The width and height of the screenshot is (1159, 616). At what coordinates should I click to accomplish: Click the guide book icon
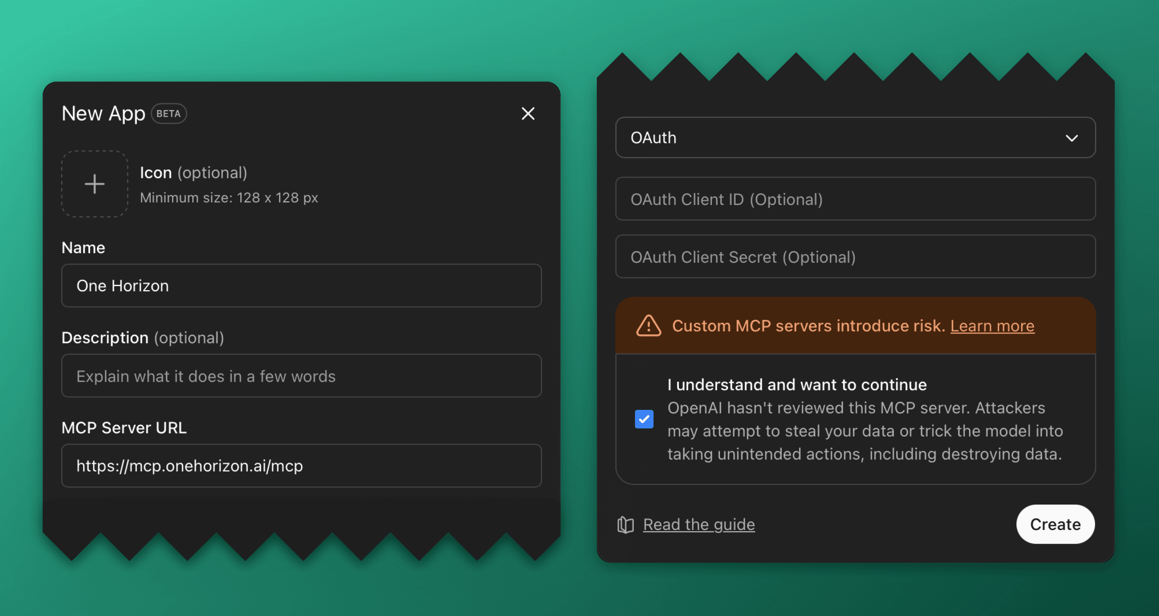(x=625, y=524)
